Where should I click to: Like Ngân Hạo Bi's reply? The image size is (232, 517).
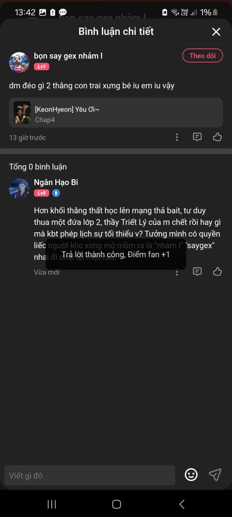(x=217, y=271)
